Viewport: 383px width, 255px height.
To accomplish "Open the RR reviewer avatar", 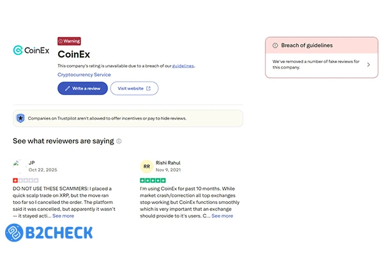I will tap(146, 166).
